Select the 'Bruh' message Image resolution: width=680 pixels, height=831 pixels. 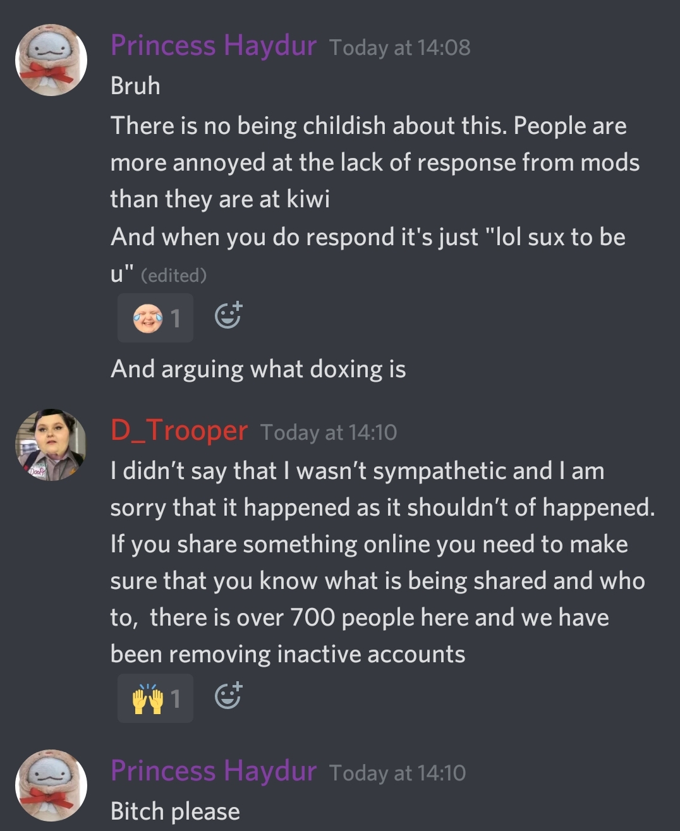tap(135, 86)
